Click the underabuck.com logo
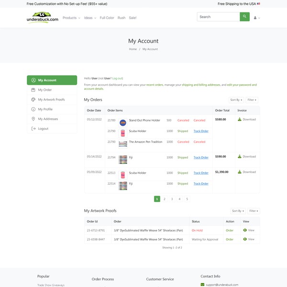 43,18
